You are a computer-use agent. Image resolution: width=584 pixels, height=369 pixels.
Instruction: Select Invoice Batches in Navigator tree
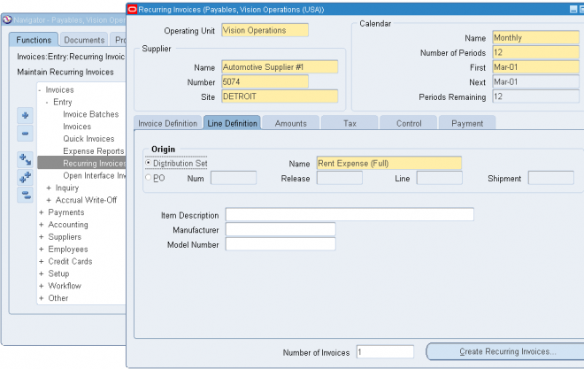90,114
